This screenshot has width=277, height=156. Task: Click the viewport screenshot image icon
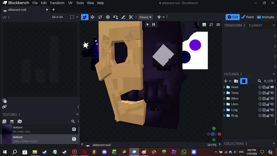pos(204,25)
